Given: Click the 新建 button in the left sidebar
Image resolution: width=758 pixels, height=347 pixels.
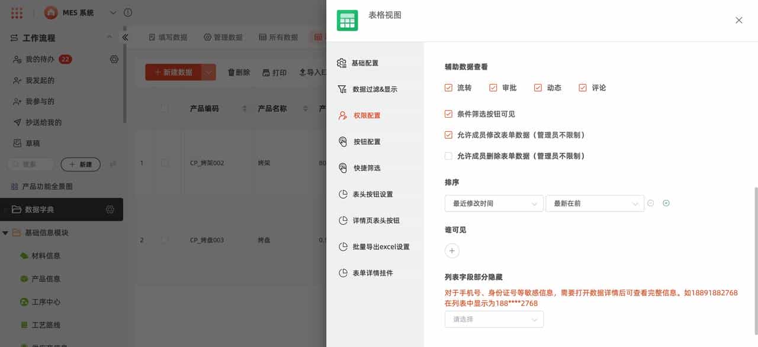Looking at the screenshot, I should [80, 164].
